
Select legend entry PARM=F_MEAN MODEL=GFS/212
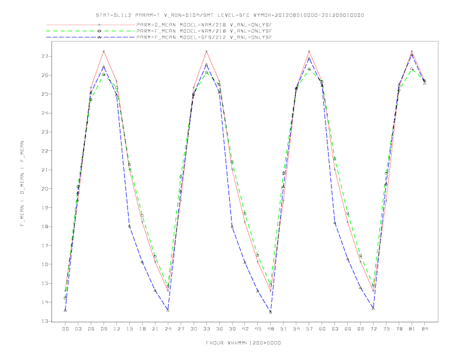point(204,37)
